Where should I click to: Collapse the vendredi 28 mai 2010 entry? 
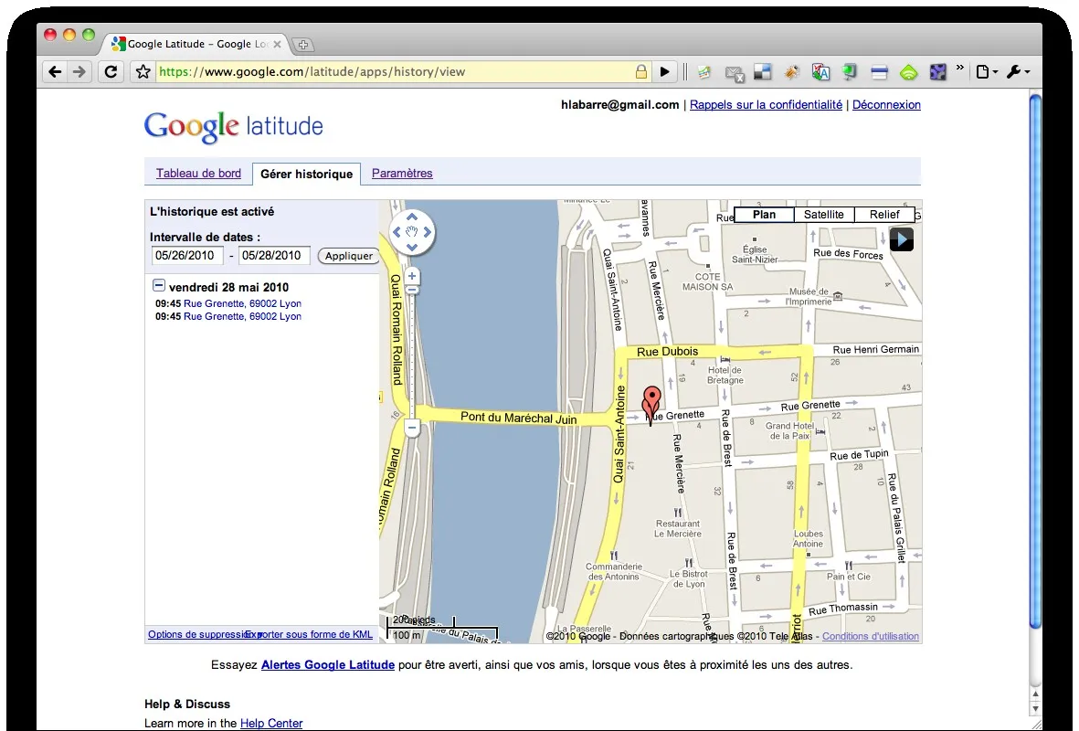pos(158,285)
